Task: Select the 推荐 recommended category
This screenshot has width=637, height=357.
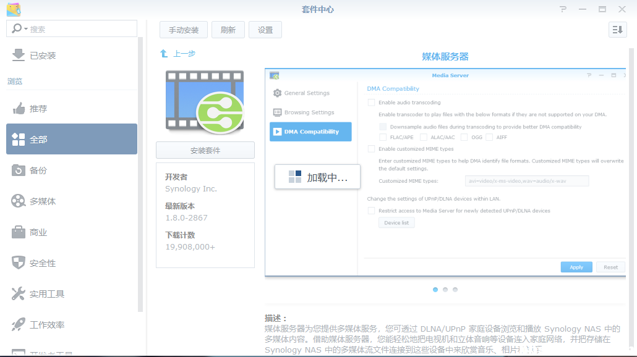Action: [72, 108]
